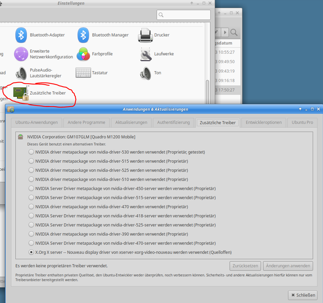Click the Schließen button
Image resolution: width=323 pixels, height=303 pixels.
pyautogui.click(x=303, y=295)
